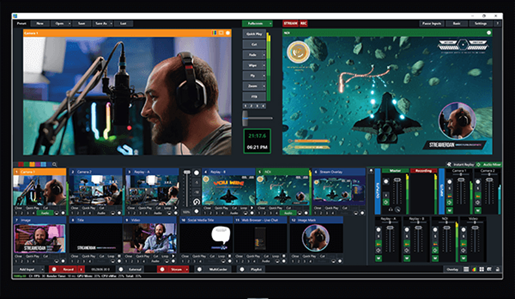
Task: Click the orange color category swatch
Action: (x=32, y=165)
